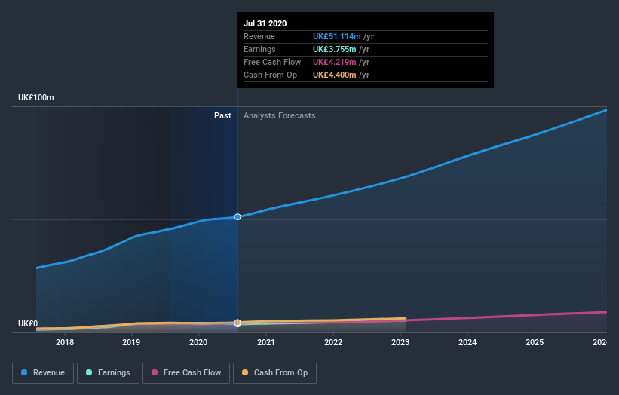Click the Revenue data point on blue line

[x=237, y=216]
